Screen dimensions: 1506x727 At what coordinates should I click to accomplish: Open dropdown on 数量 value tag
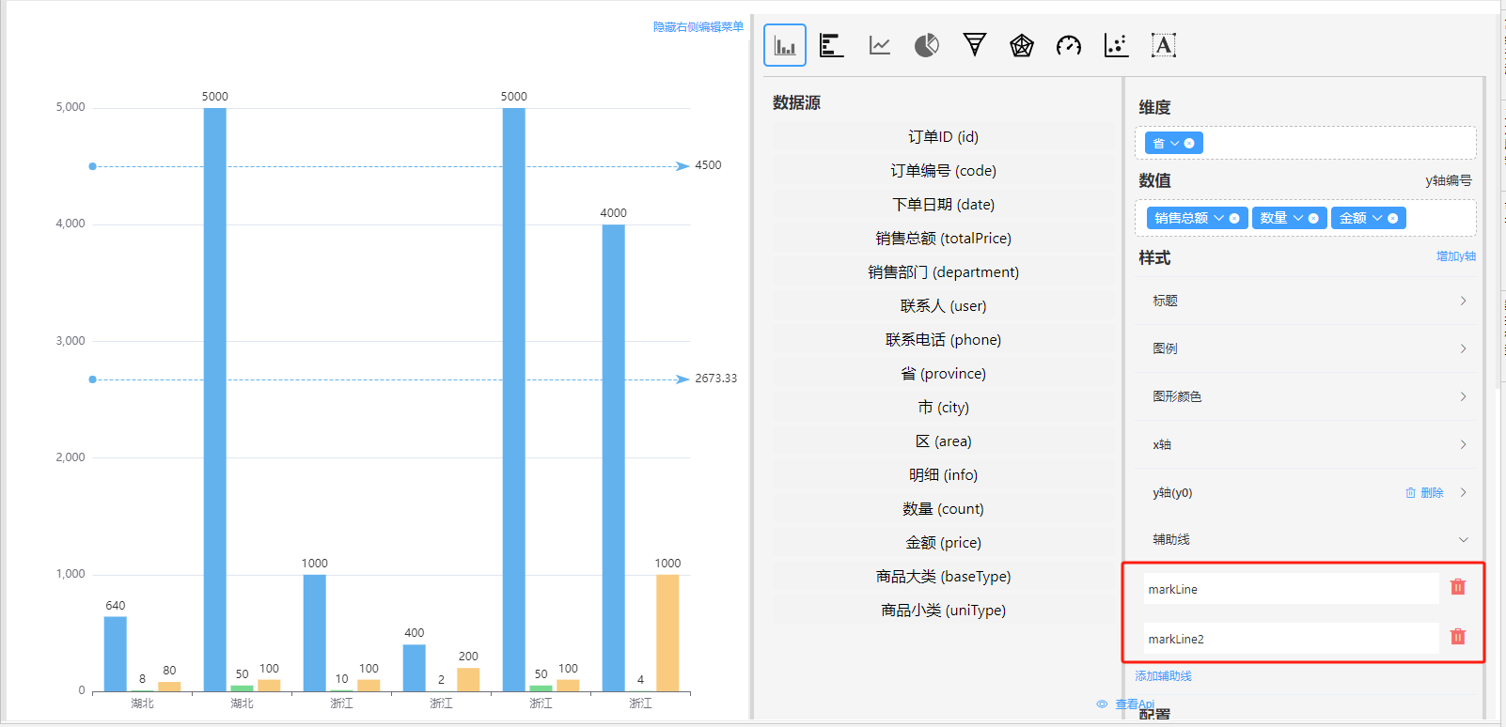(1298, 218)
